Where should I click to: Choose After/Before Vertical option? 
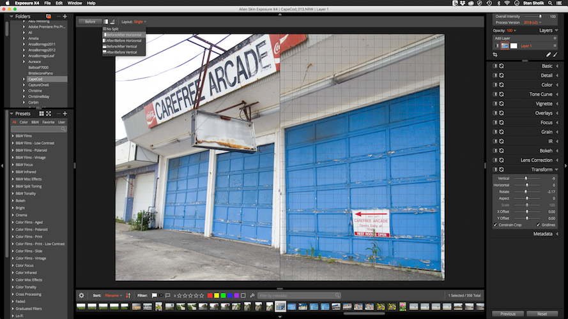[124, 52]
